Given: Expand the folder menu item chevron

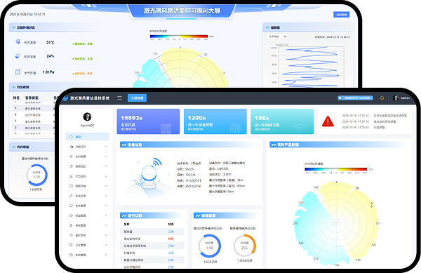Looking at the screenshot, I should pyautogui.click(x=106, y=186).
